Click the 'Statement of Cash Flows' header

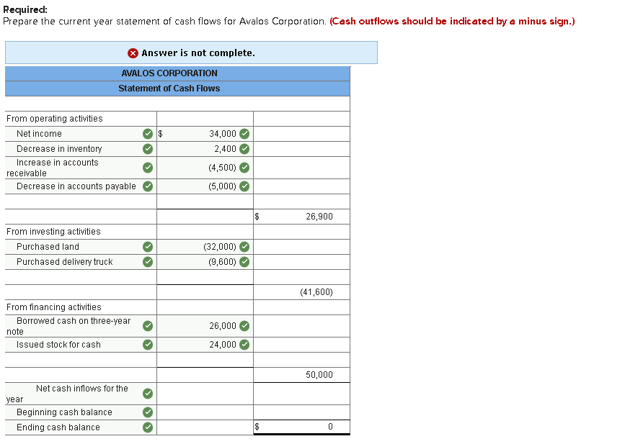[169, 89]
